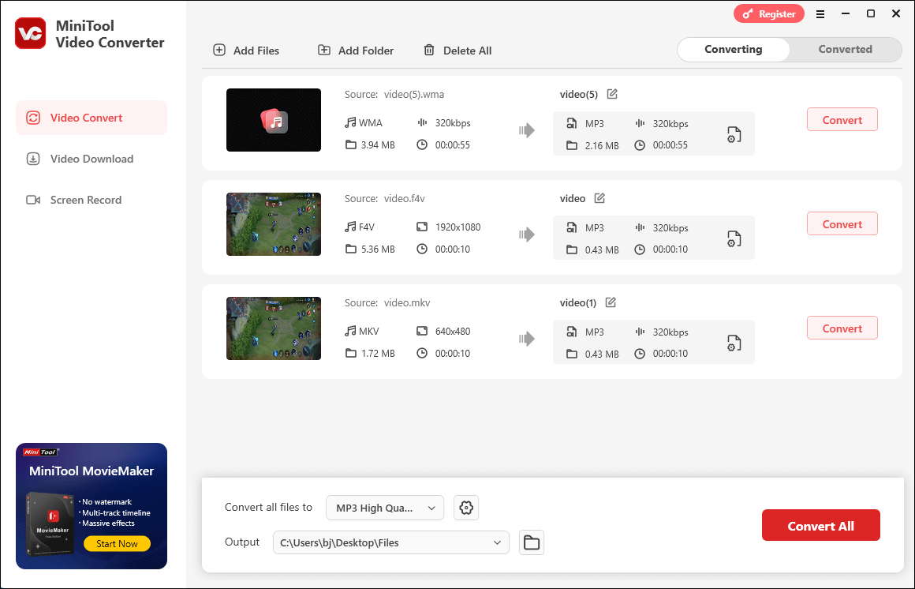This screenshot has width=915, height=589.
Task: Click the MP3 format icon in the video.f4v output
Action: (x=571, y=227)
